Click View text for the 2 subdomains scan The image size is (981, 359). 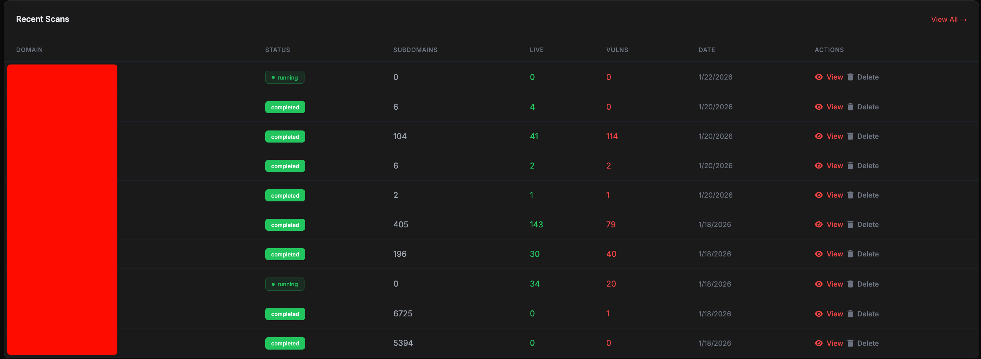pos(834,195)
